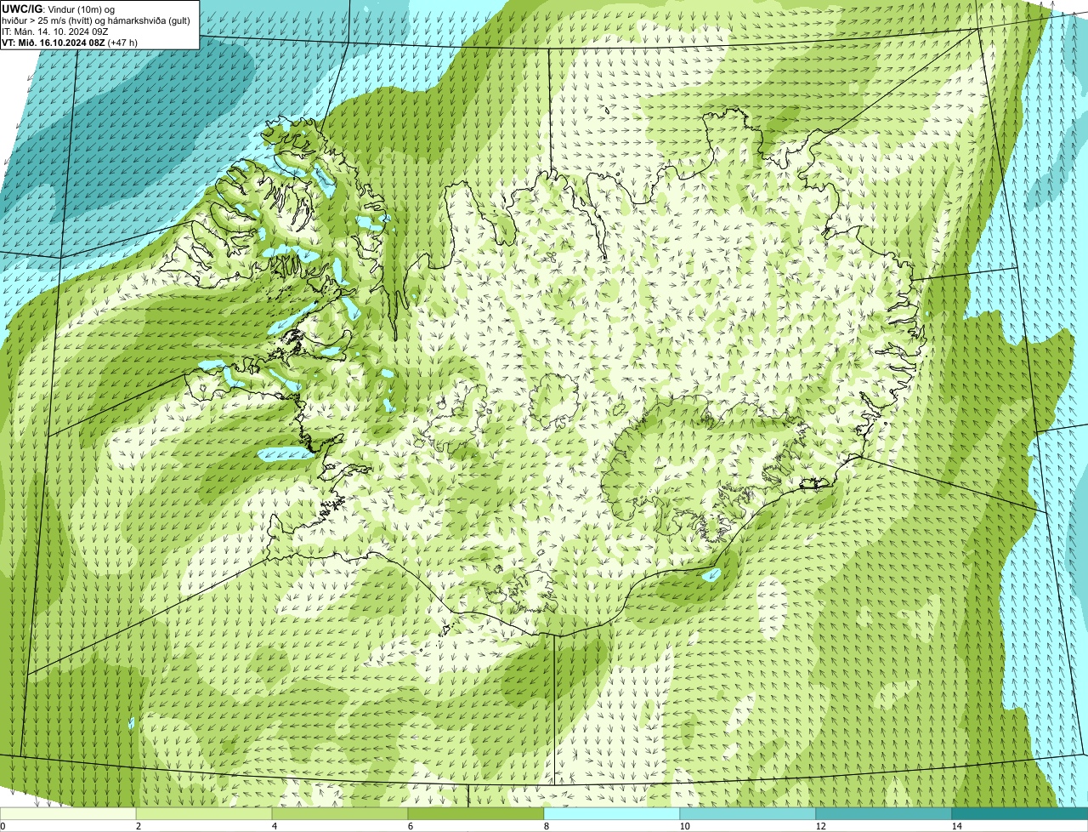The width and height of the screenshot is (1088, 832).
Task: Click the 8–10 m/s light cyan legend swatch
Action: tap(612, 813)
